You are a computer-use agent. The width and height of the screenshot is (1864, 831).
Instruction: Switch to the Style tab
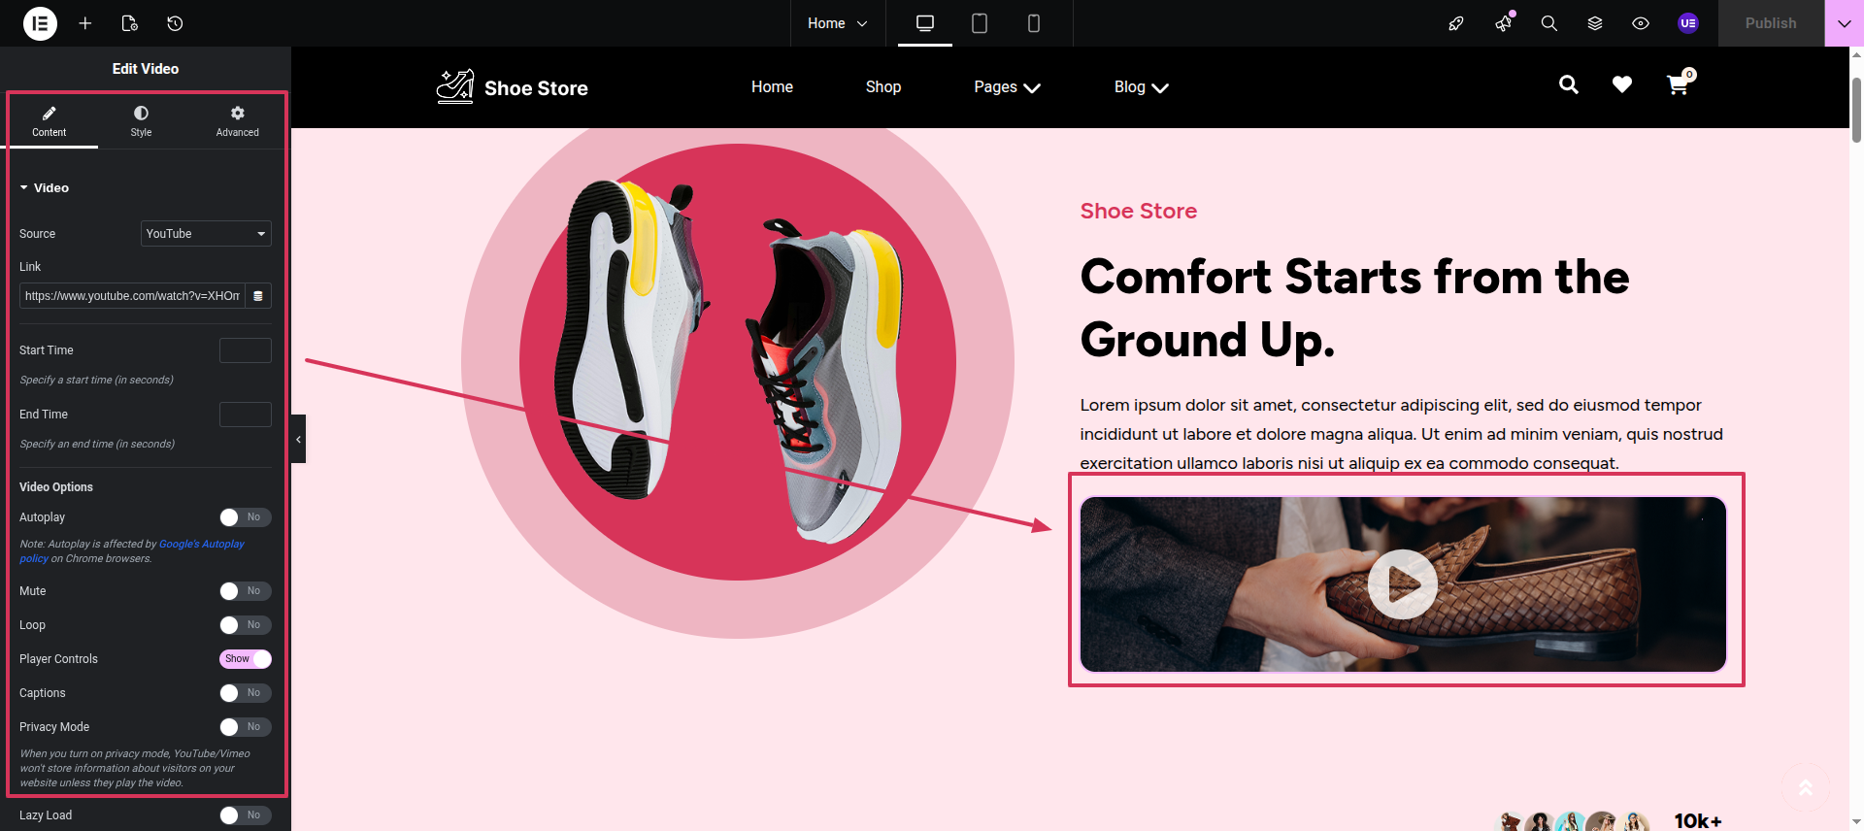tap(141, 121)
